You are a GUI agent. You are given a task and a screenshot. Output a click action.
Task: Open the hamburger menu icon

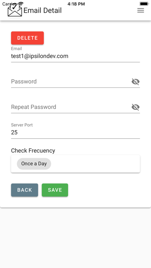point(141,11)
